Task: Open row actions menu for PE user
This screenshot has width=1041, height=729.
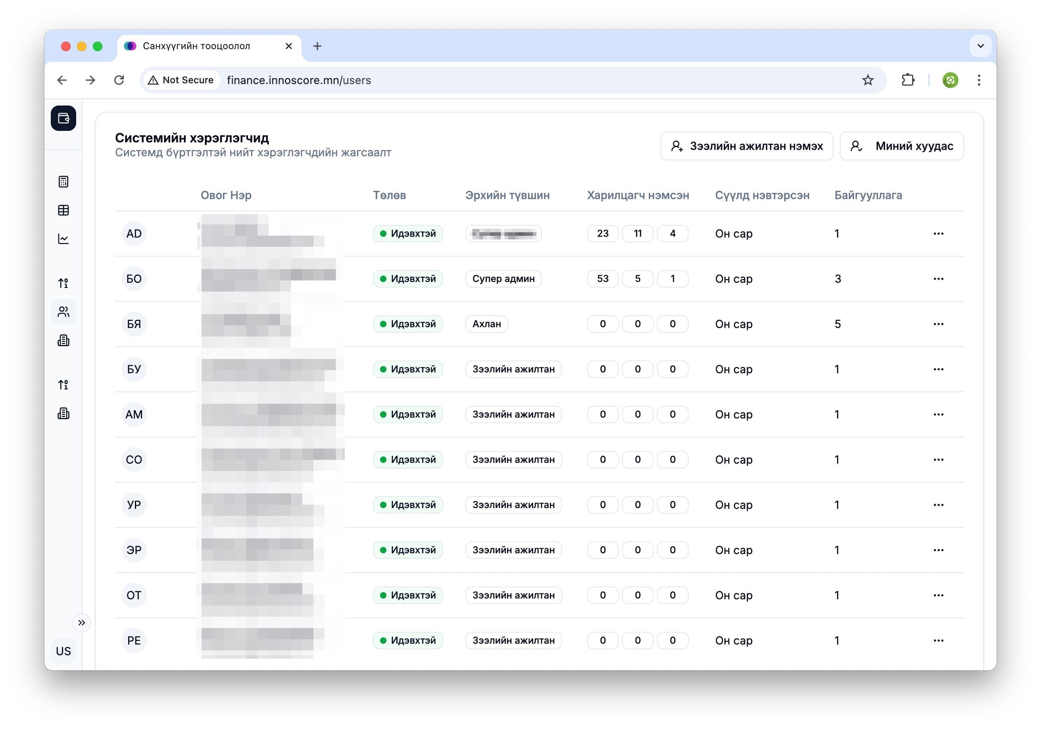Action: coord(938,640)
